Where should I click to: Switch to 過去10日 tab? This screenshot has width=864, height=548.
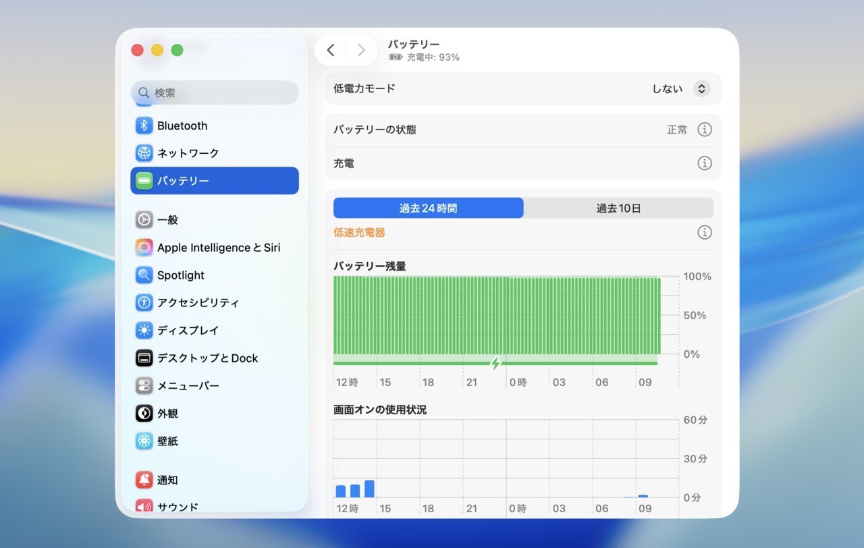coord(618,209)
